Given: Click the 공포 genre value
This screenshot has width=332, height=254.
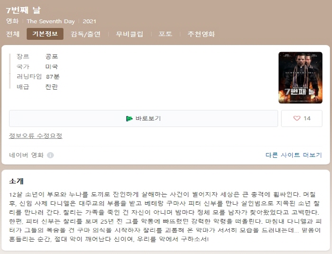Looking at the screenshot, I should (x=51, y=56).
